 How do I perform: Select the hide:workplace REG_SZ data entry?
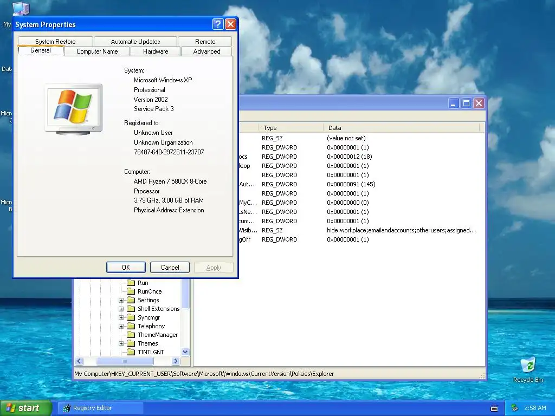pyautogui.click(x=401, y=230)
